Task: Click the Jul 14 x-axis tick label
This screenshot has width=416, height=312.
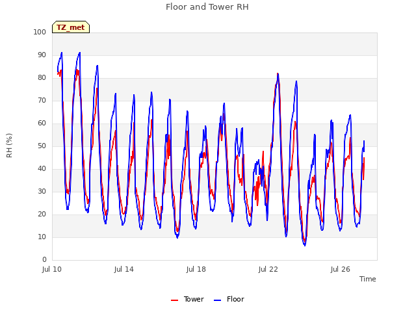Action: coord(124,270)
